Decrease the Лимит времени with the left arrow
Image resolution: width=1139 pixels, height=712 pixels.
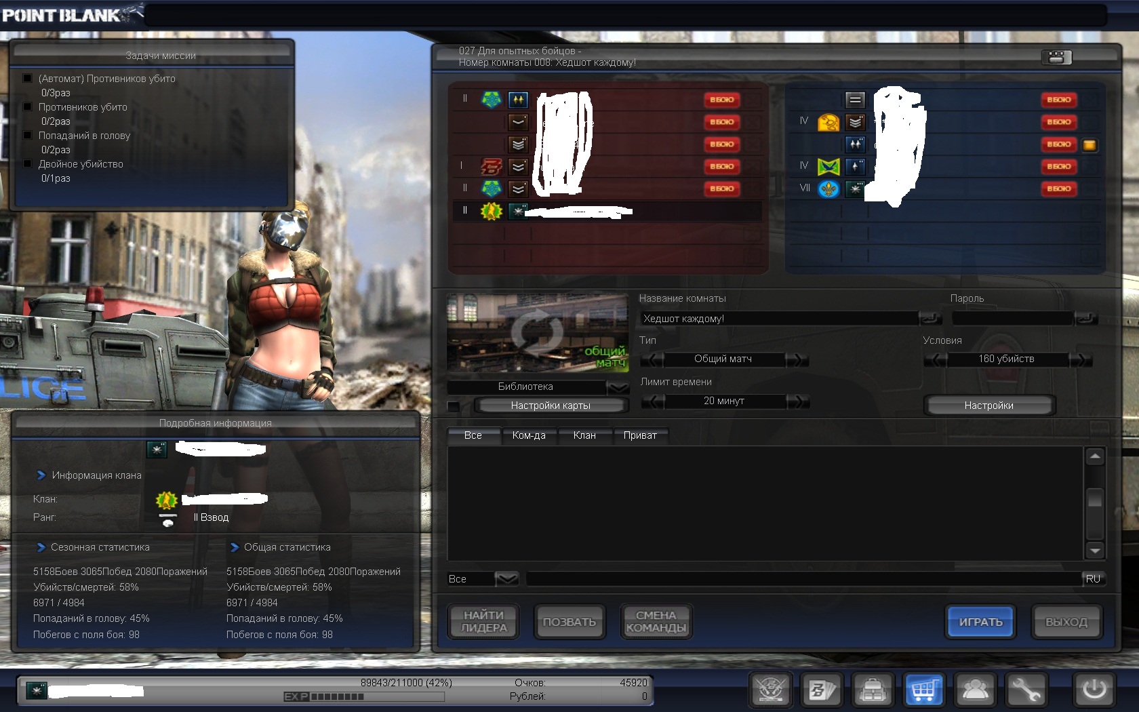pos(653,401)
